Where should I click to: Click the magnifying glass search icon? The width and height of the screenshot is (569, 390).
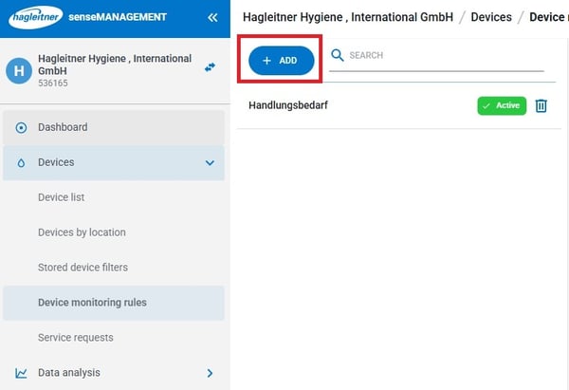(337, 56)
